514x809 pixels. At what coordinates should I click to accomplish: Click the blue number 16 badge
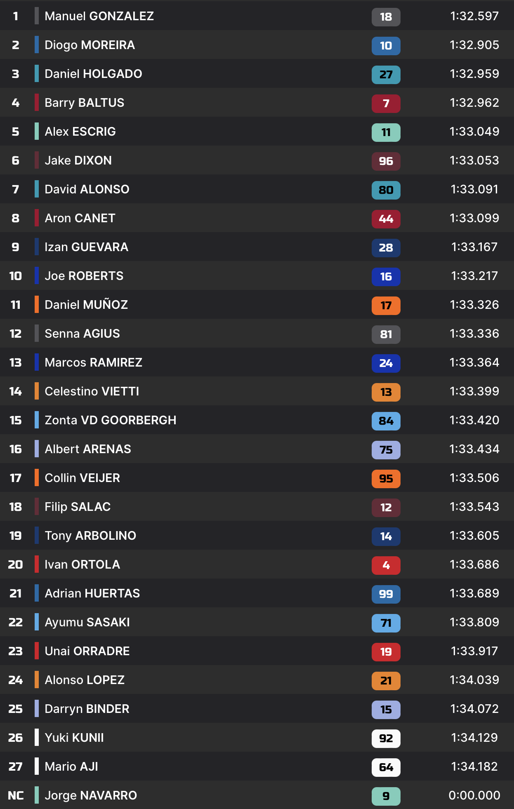(x=386, y=277)
